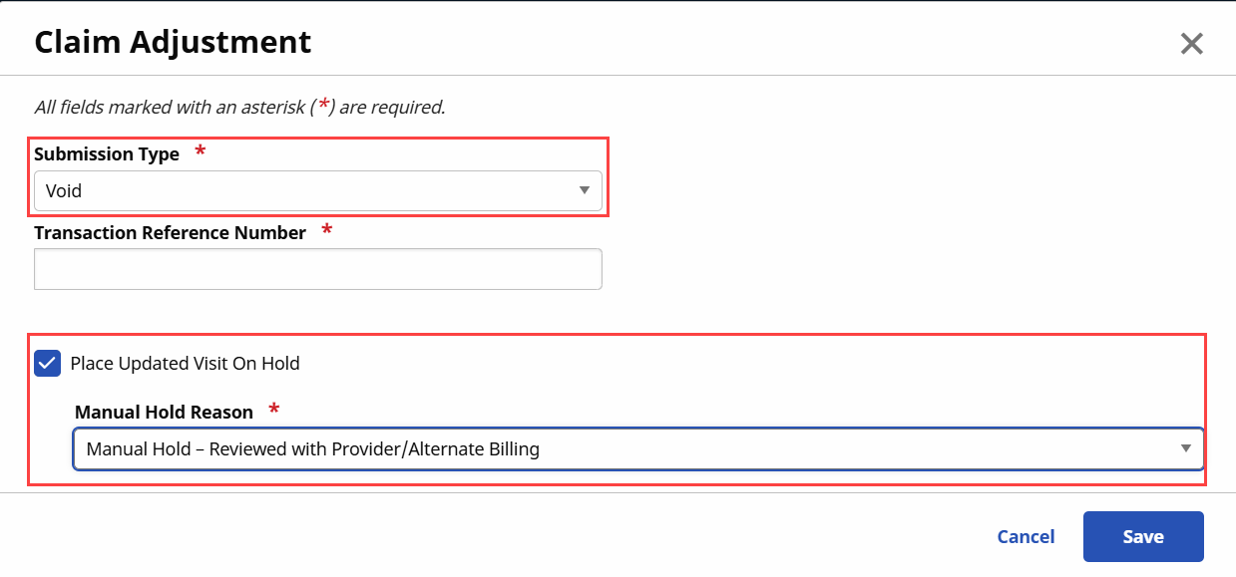The width and height of the screenshot is (1236, 577).
Task: Open the Submission Type dropdown
Action: coord(317,190)
